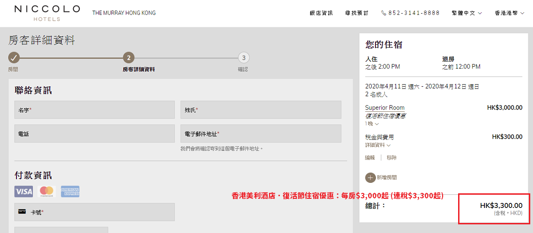Click 移除 to remove the room
Image resolution: width=533 pixels, height=233 pixels.
(391, 158)
